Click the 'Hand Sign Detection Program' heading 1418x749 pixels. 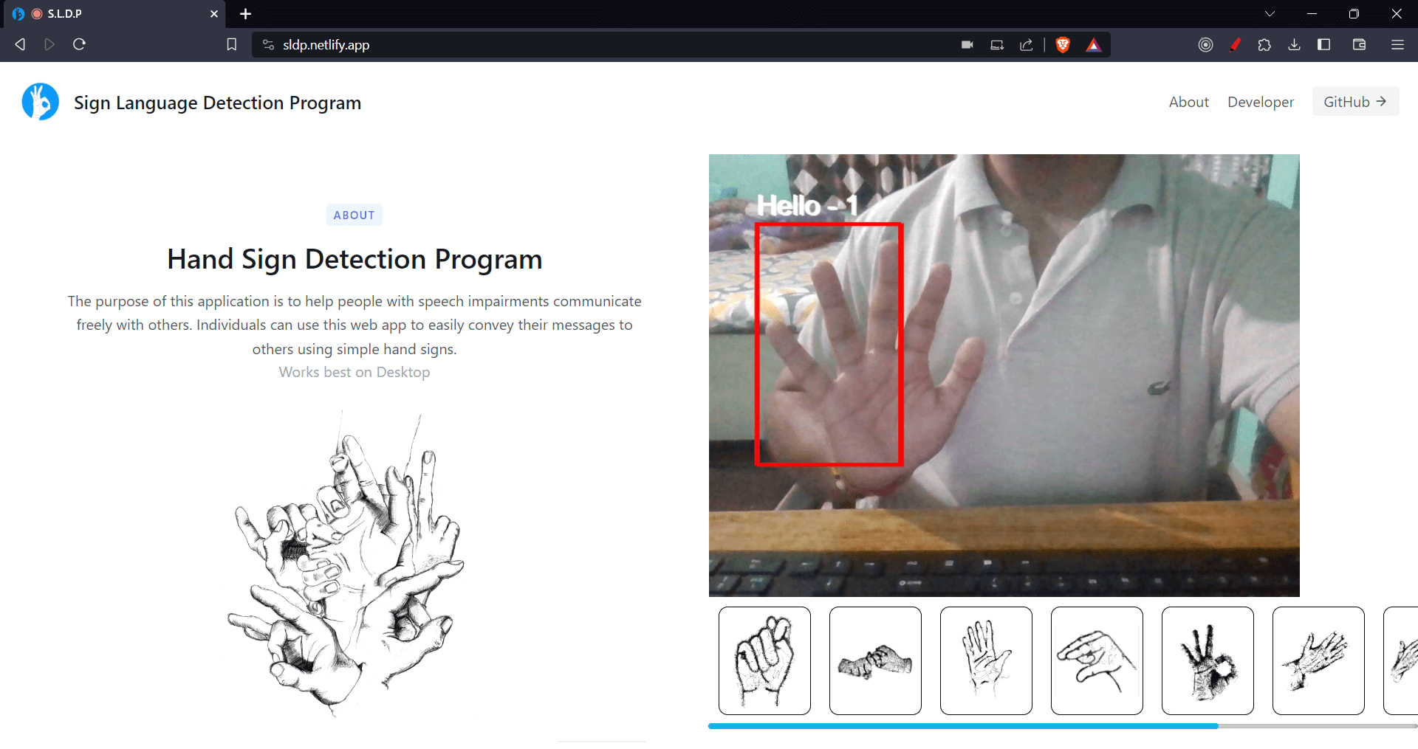(x=354, y=259)
